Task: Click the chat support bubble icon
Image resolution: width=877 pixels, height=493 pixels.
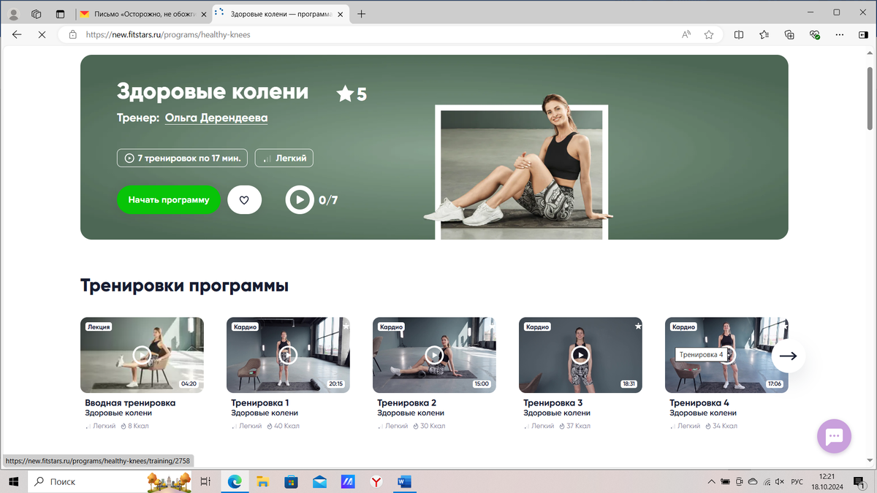Action: [834, 436]
